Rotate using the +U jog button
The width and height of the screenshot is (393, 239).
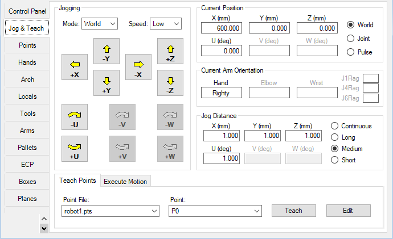pos(75,149)
